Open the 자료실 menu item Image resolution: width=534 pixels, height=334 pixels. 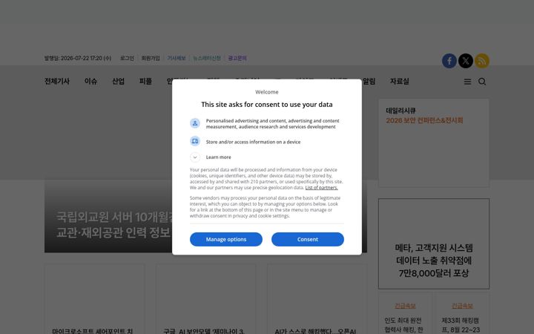click(x=400, y=82)
